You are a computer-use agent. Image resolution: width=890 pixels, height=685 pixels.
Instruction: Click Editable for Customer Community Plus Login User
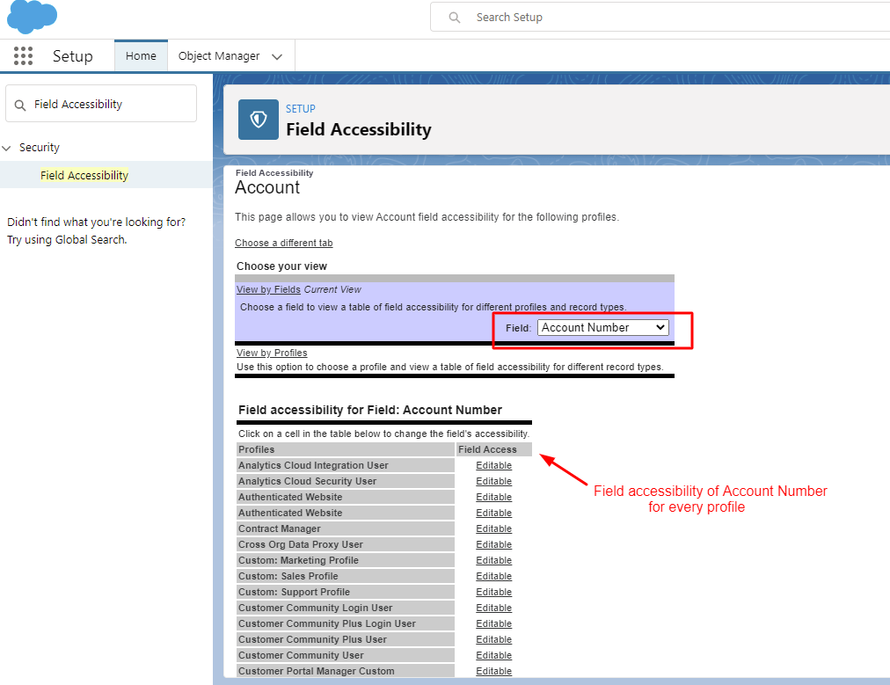[494, 624]
